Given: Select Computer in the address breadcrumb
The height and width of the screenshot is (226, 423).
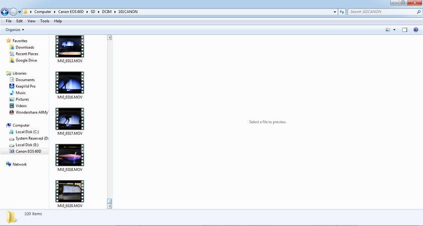Looking at the screenshot, I should pos(43,11).
